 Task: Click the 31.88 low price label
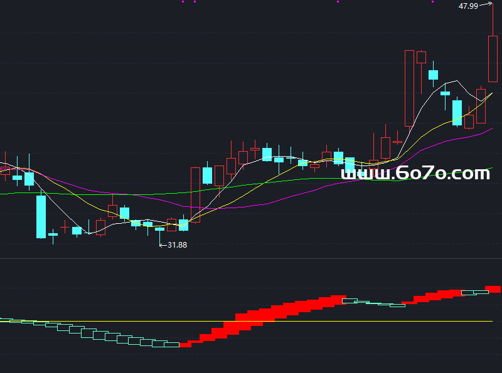tap(176, 245)
